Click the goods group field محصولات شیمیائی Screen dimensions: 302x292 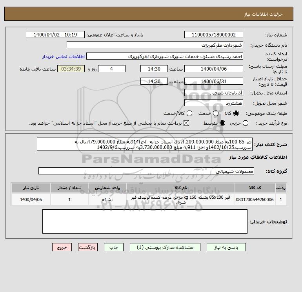pos(146,171)
